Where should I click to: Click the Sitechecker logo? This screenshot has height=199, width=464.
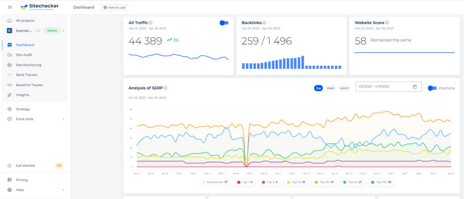(40, 7)
